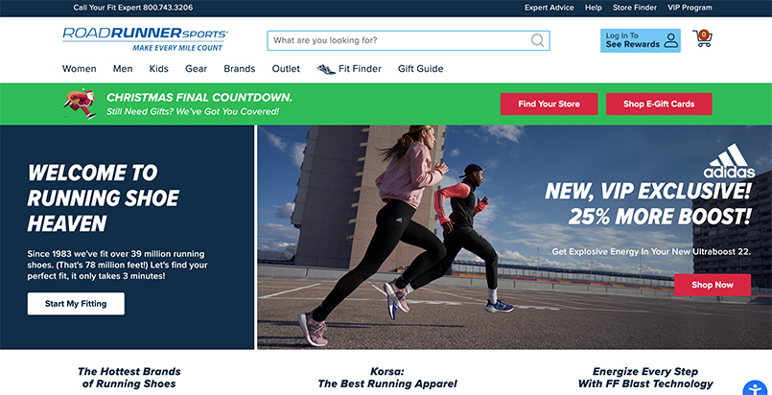
Task: Open the accessibility widget icon
Action: [756, 388]
